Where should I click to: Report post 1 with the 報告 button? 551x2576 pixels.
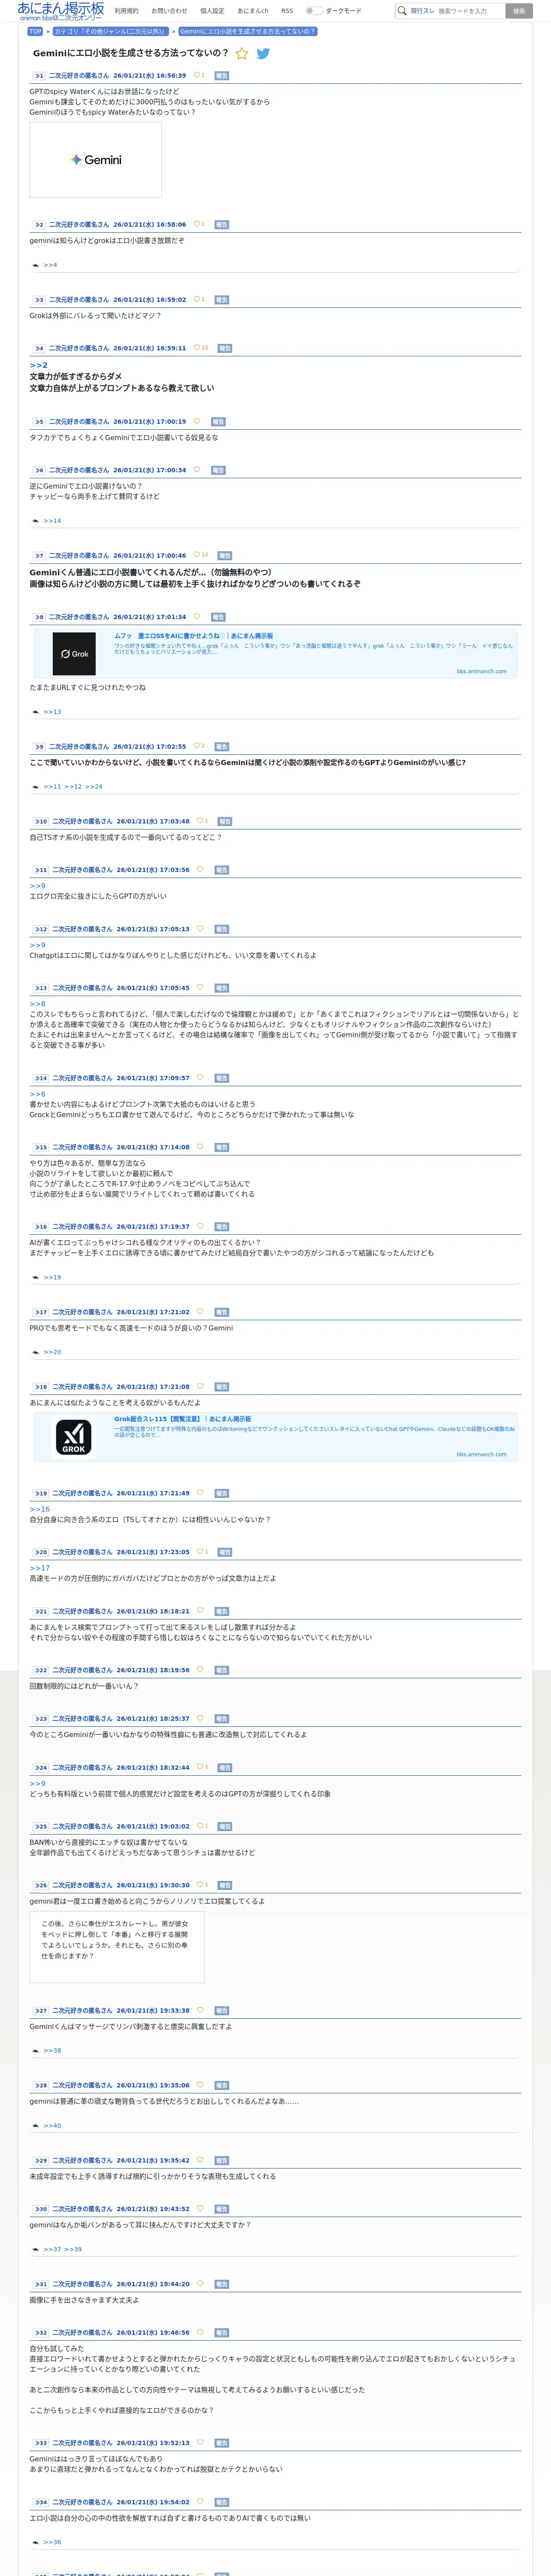[222, 75]
